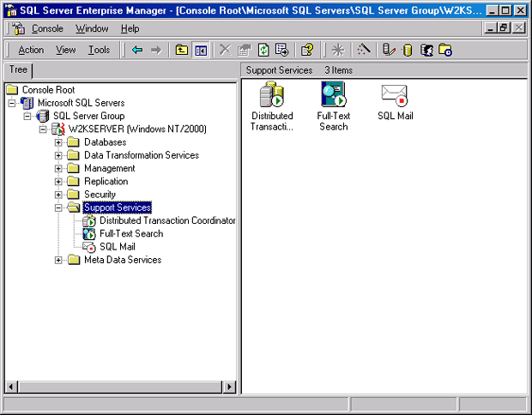Open the Action menu

[31, 51]
